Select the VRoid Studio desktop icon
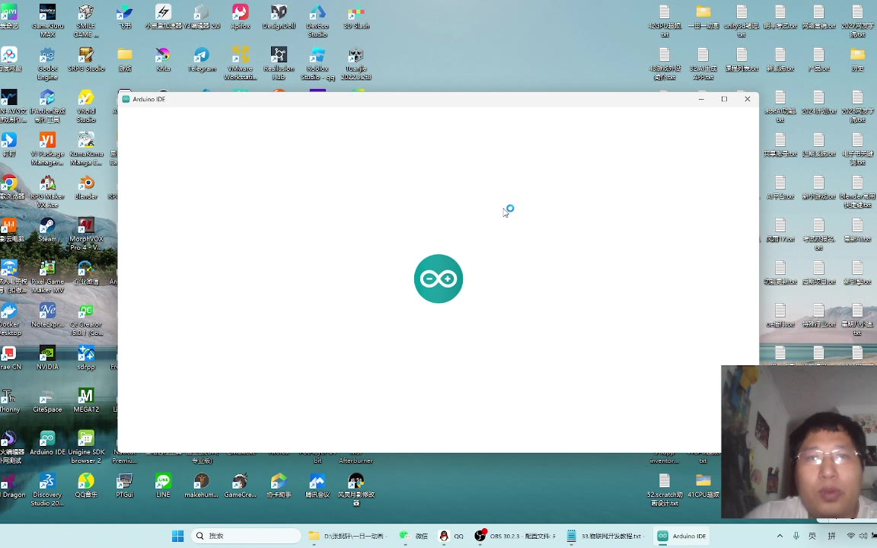 point(86,107)
